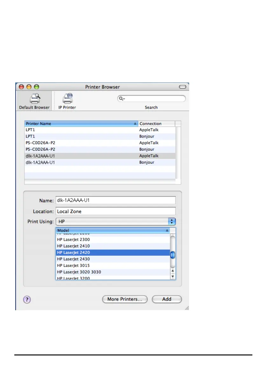Open the Print Using HP dropdown
This screenshot has height=379, width=267.
[115, 221]
